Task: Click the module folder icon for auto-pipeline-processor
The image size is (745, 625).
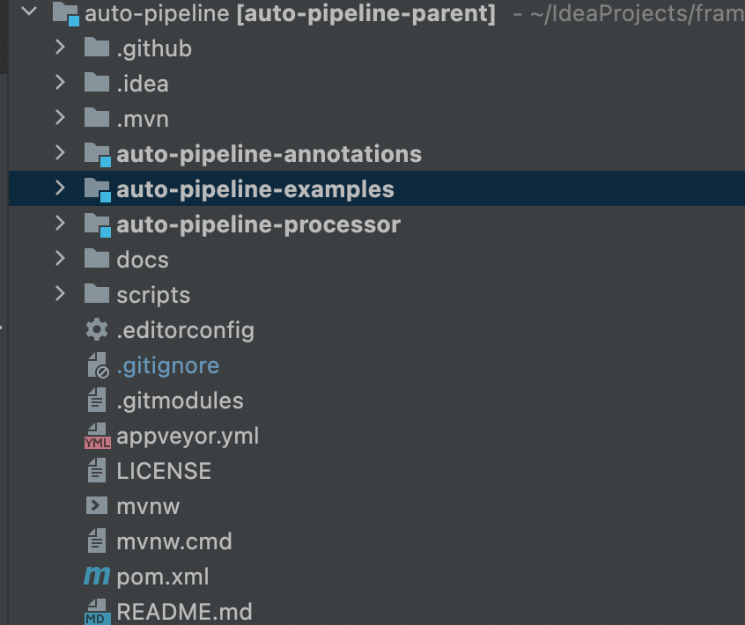Action: click(x=97, y=224)
